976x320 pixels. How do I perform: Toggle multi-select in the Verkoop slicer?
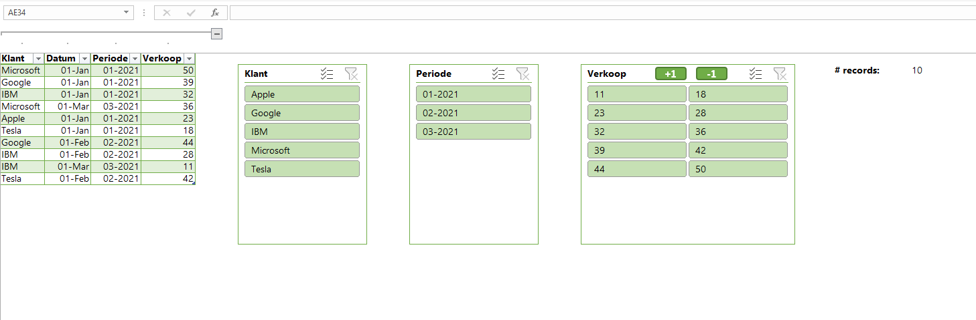tap(756, 73)
